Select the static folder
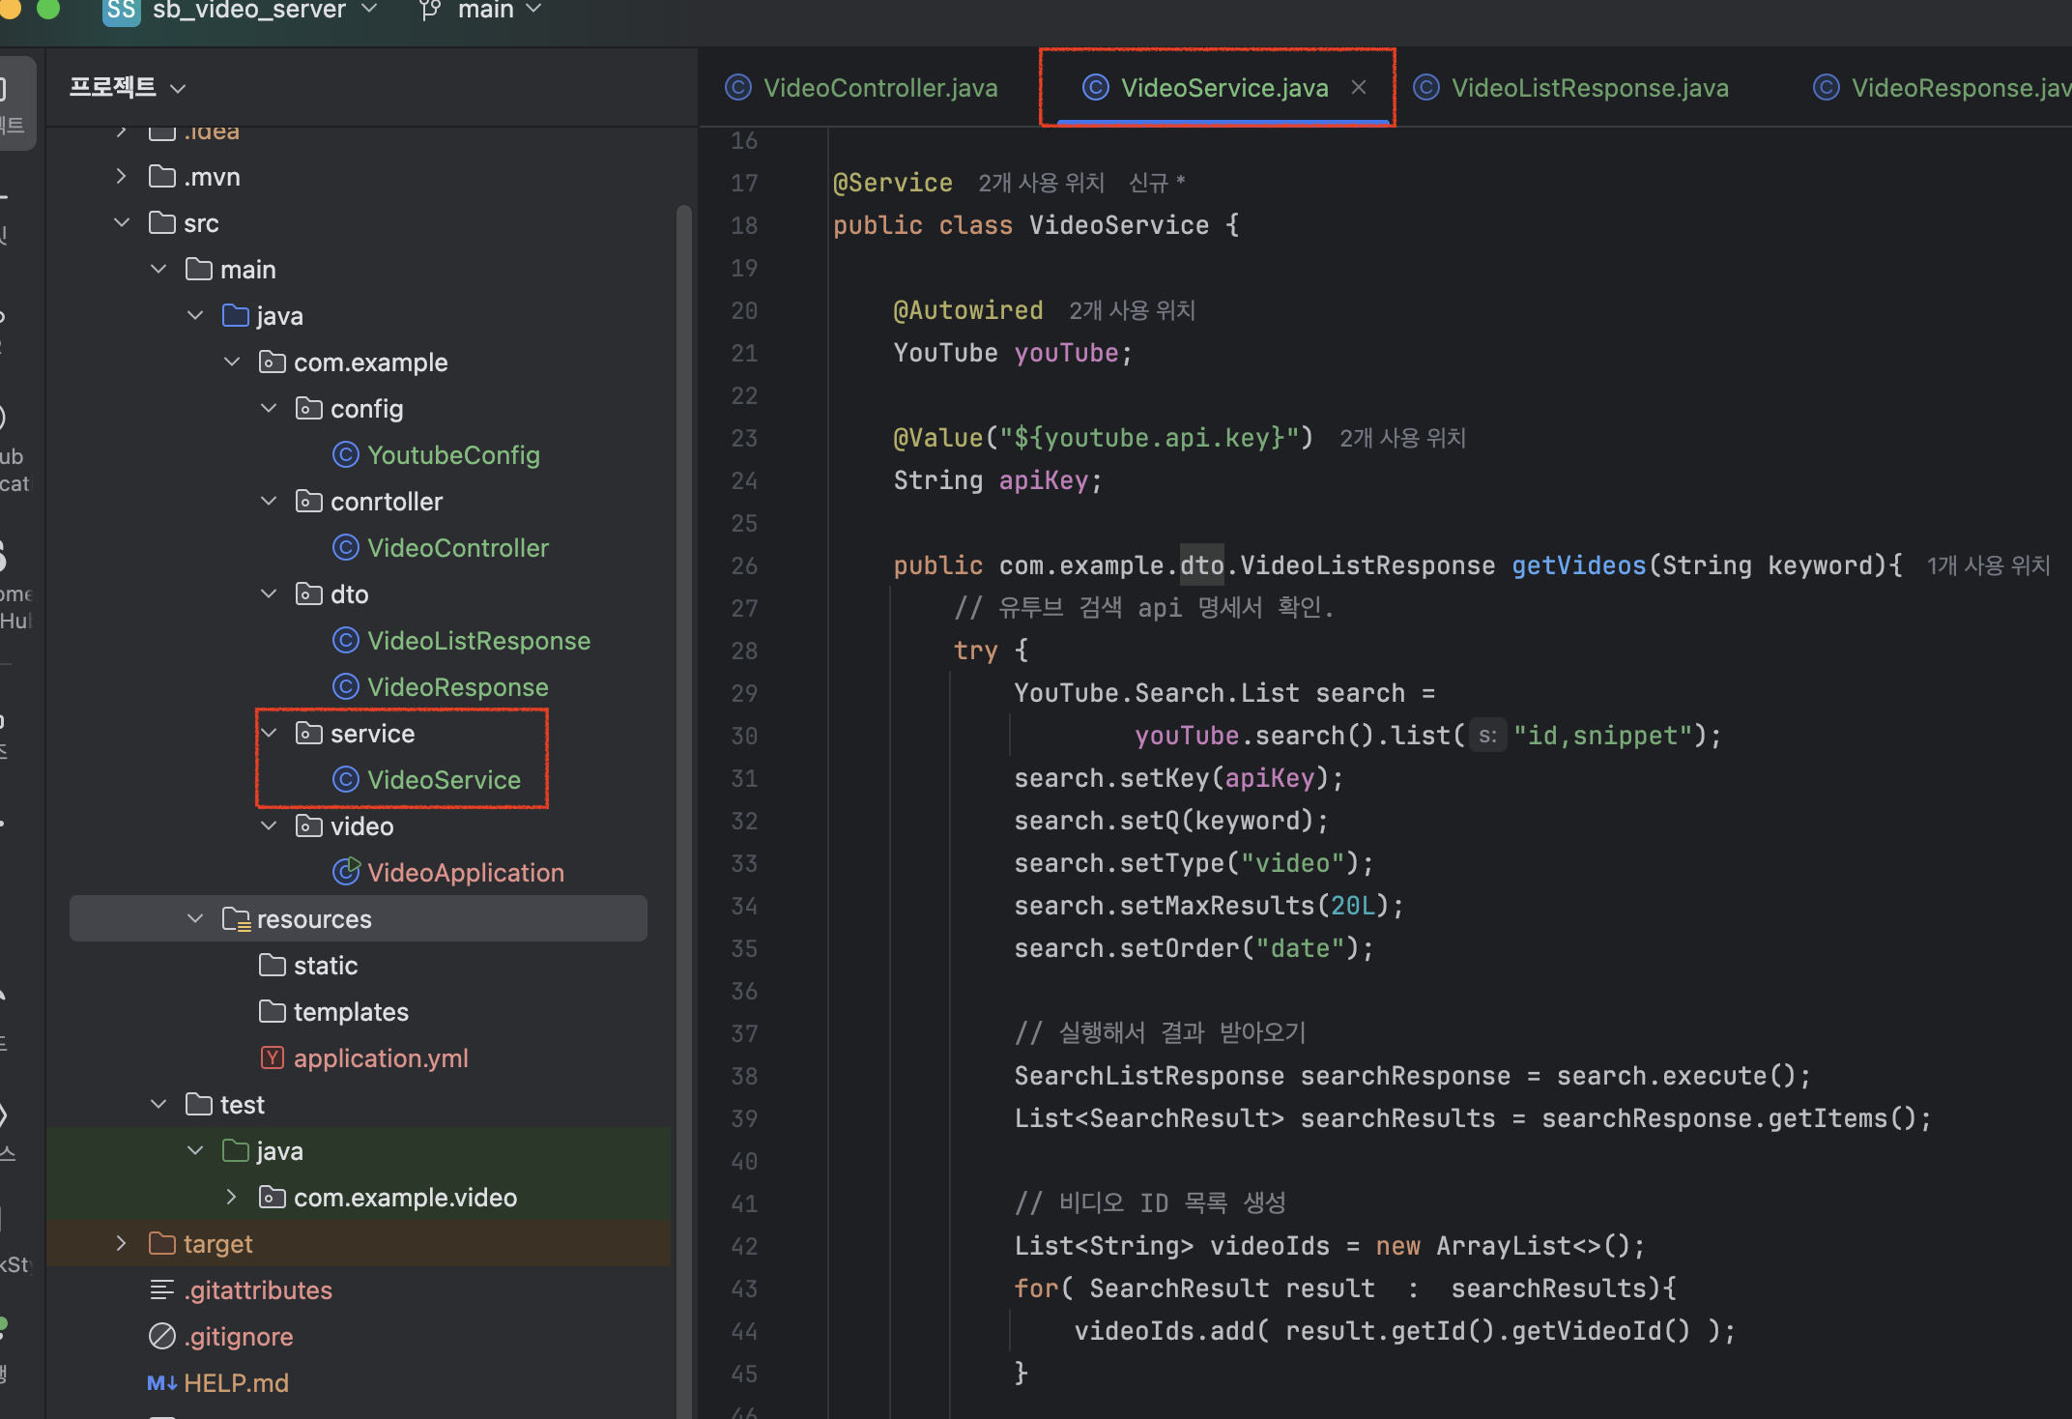Viewport: 2072px width, 1419px height. coord(326,966)
